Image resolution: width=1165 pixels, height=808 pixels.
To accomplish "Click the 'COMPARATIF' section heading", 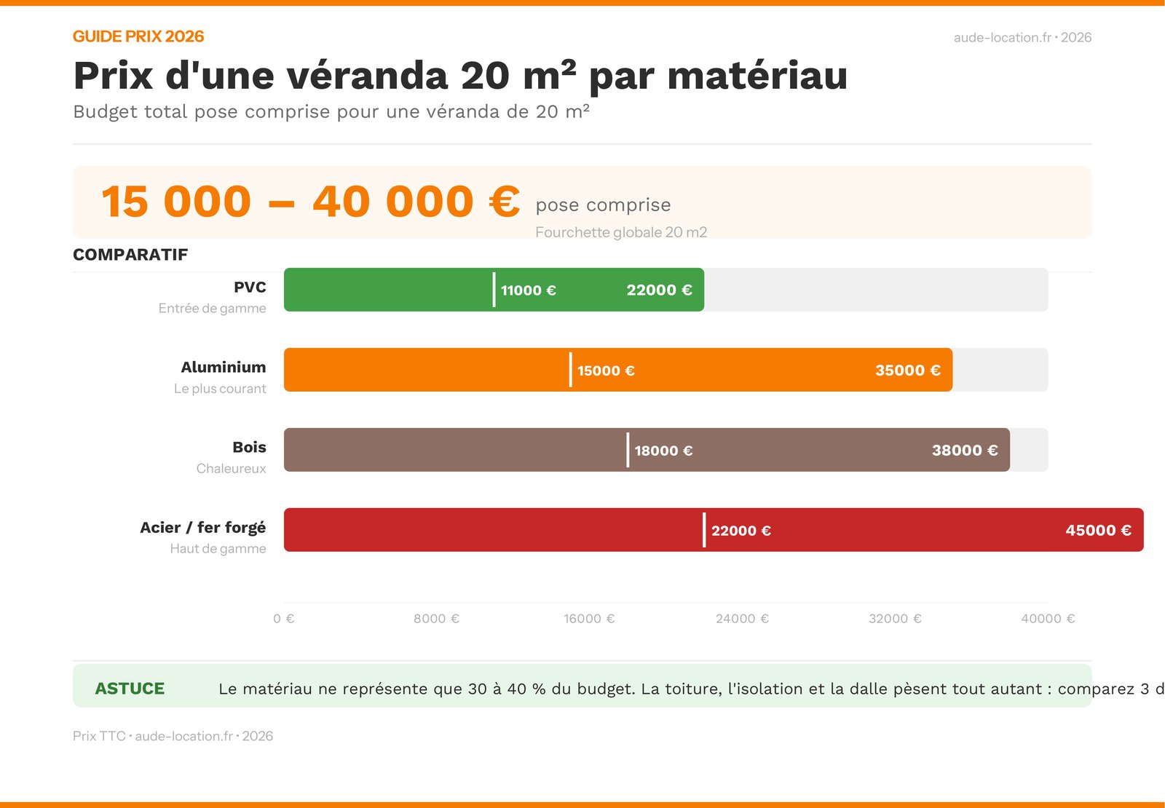I will 130,255.
